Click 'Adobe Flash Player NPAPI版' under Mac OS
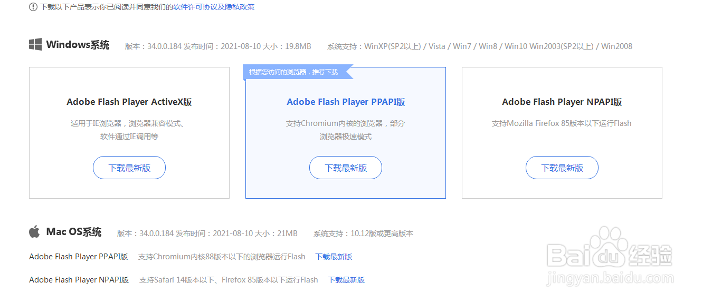The height and width of the screenshot is (302, 712). click(x=79, y=280)
